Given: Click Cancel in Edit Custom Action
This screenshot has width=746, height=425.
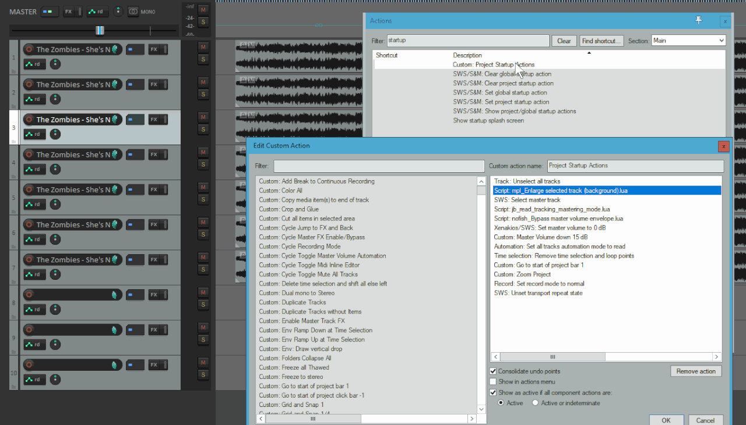Looking at the screenshot, I should tap(705, 420).
